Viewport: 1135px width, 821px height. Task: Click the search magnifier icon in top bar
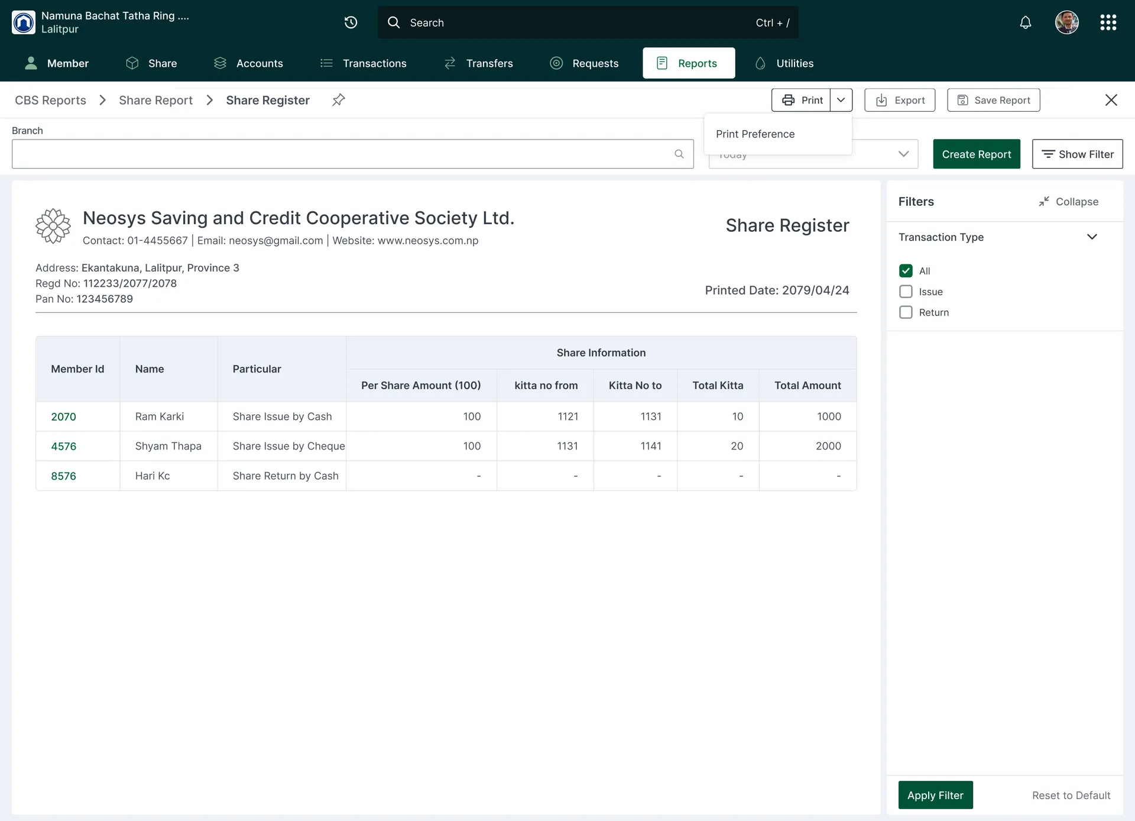[x=394, y=22]
